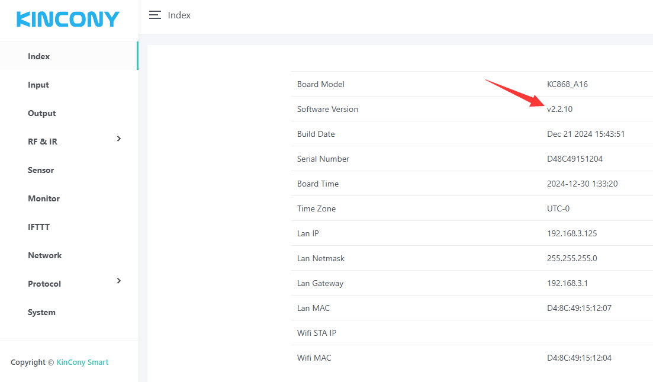Open the Index menu item
Screen dimensions: 653x382
(39, 56)
